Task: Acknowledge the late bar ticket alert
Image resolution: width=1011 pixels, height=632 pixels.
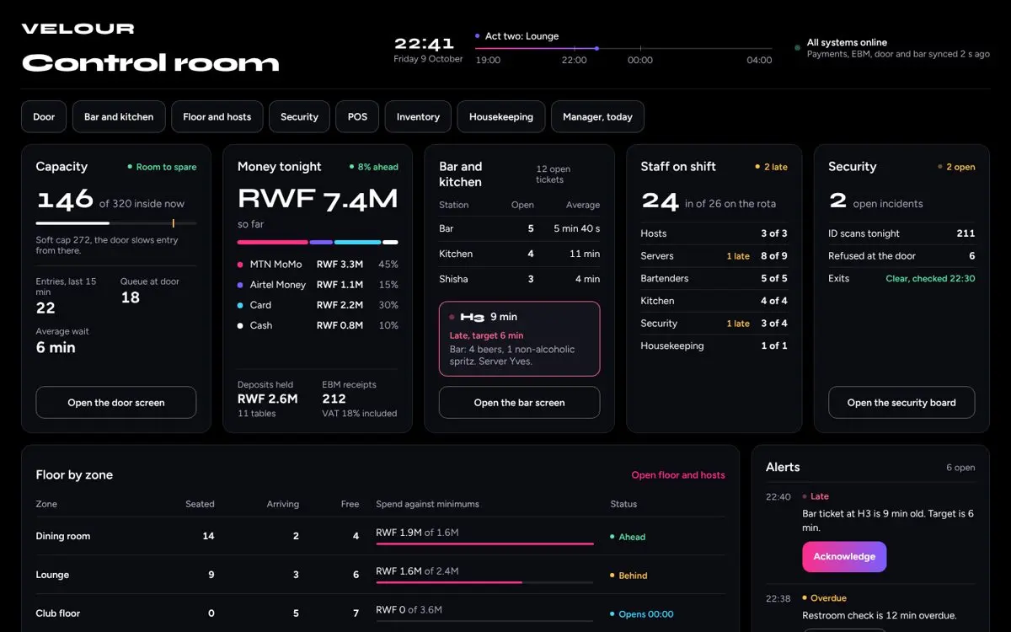Action: click(844, 557)
